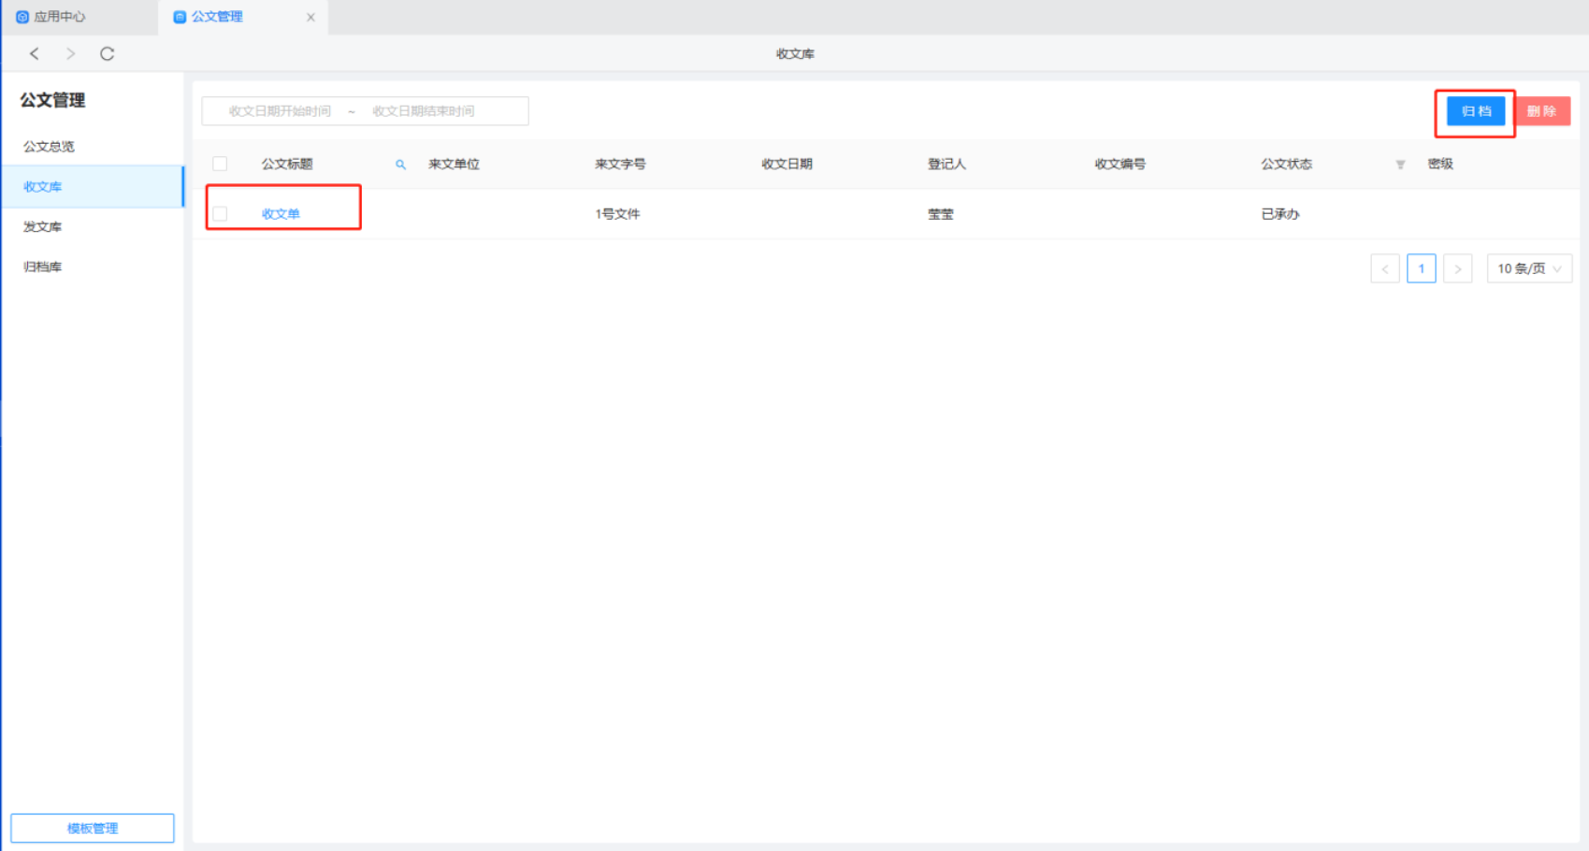Click the browser back arrow icon
This screenshot has width=1589, height=851.
35,53
